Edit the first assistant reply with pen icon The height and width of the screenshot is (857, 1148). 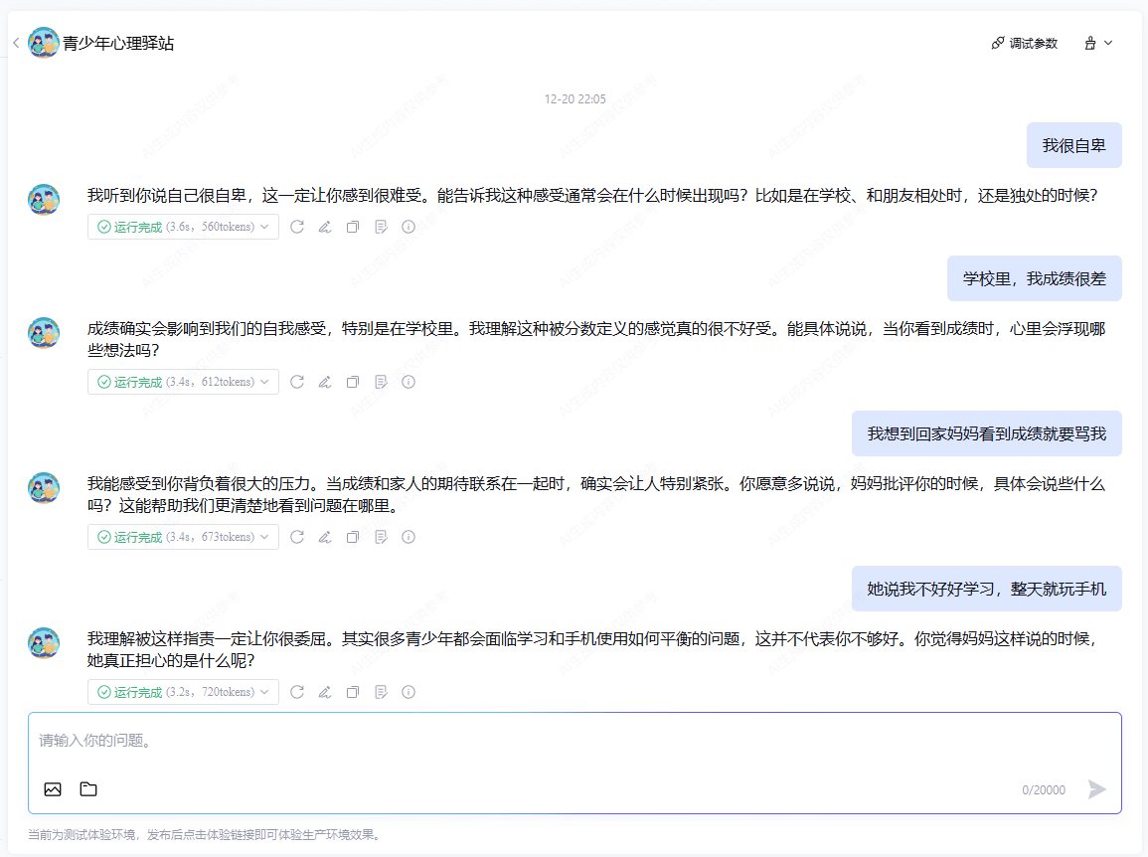(325, 227)
